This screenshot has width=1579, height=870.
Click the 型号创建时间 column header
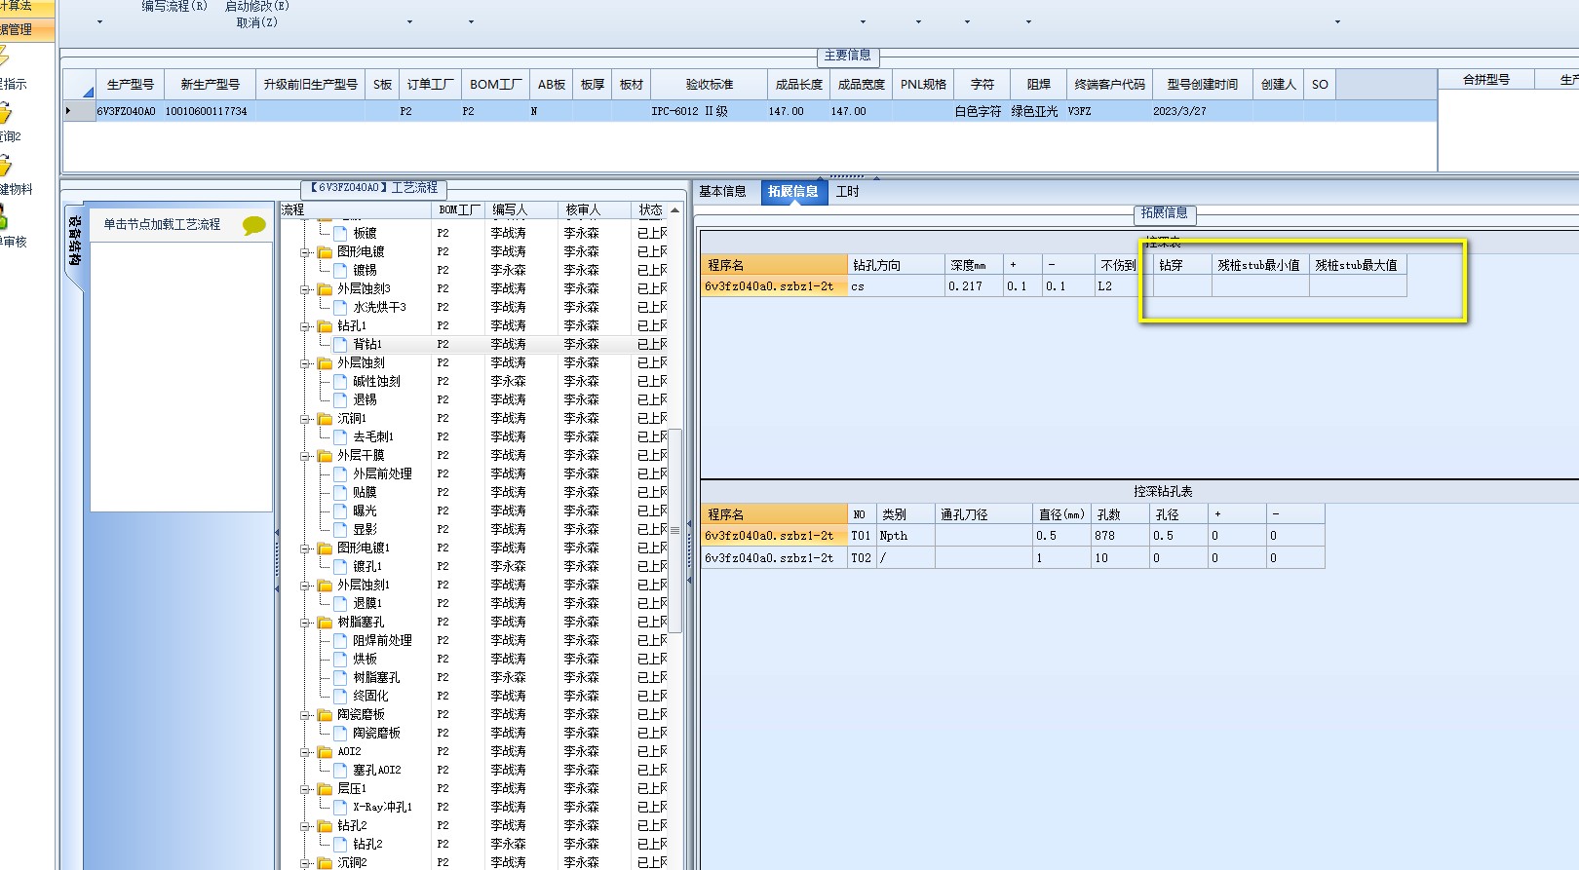click(1203, 85)
